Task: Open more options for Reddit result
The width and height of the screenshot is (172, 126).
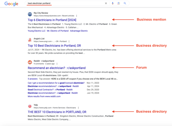Action: pyautogui.click(x=57, y=64)
